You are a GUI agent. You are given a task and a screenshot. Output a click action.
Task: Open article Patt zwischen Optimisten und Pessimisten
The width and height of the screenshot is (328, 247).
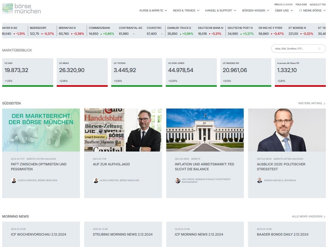coord(39,167)
